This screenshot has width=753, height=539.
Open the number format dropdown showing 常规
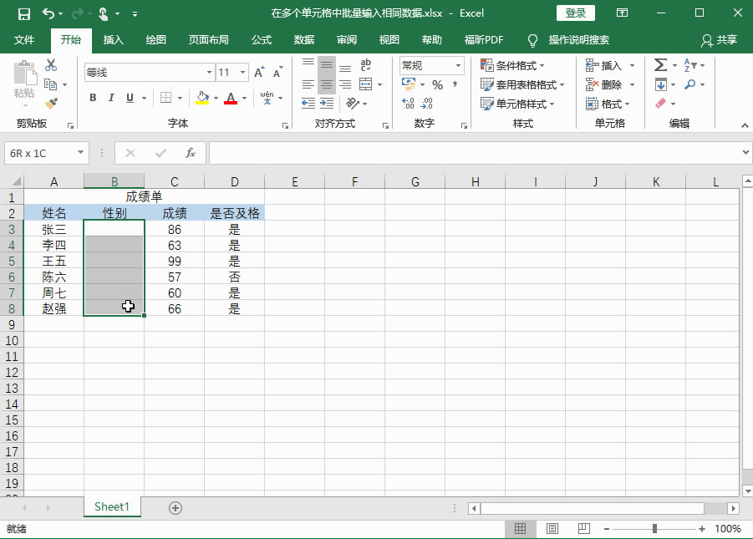[x=459, y=65]
